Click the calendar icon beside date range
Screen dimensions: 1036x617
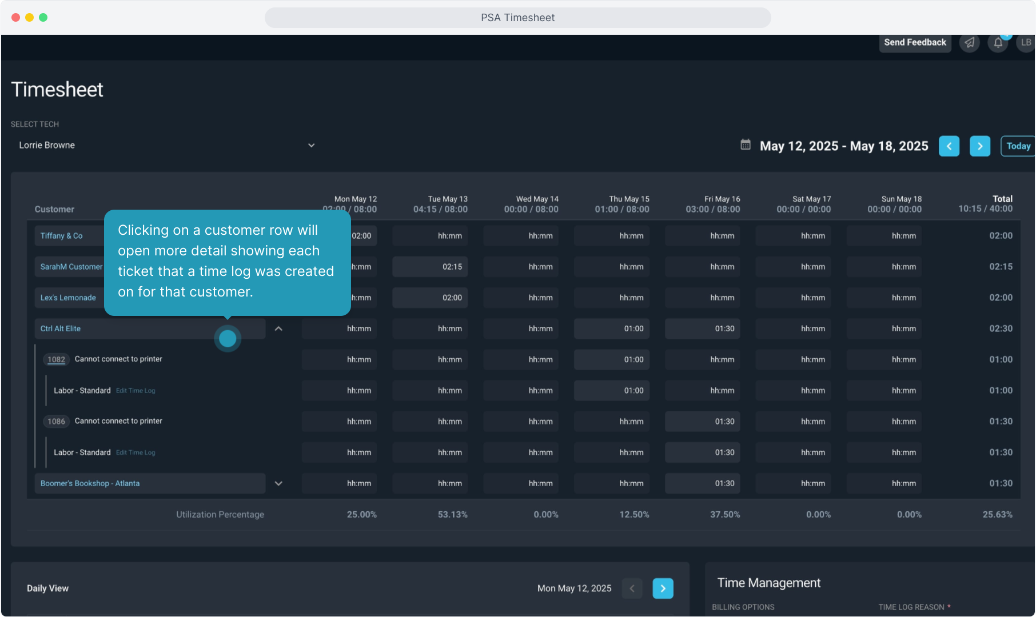[x=746, y=145]
